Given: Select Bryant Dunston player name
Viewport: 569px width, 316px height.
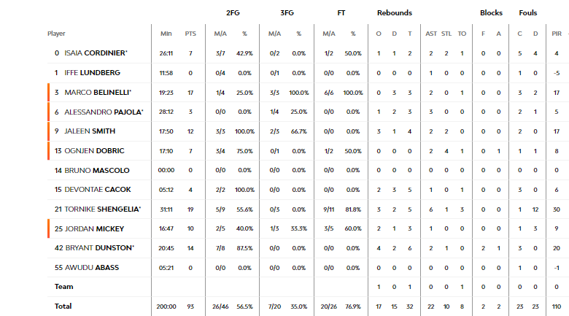Looking at the screenshot, I should coord(100,248).
